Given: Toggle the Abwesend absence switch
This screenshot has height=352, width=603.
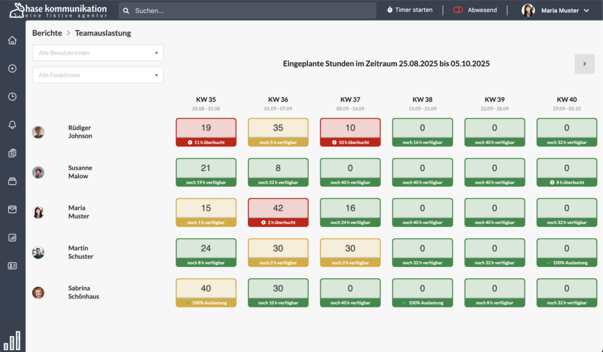Looking at the screenshot, I should pyautogui.click(x=458, y=10).
